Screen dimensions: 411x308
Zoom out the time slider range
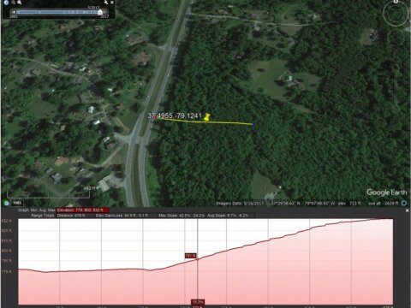click(x=13, y=3)
